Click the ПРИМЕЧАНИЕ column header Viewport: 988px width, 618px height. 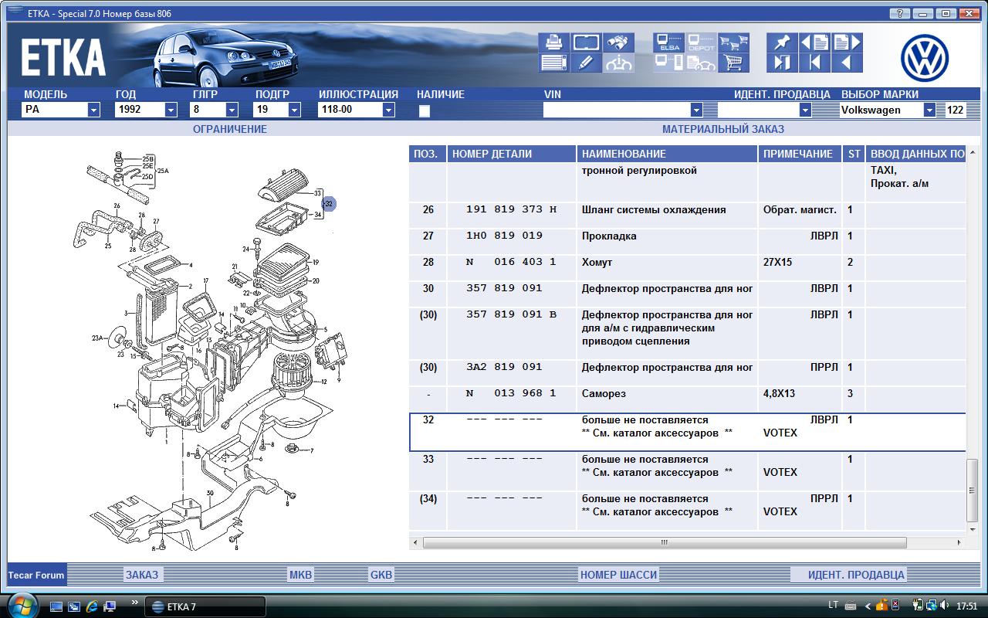(x=800, y=154)
